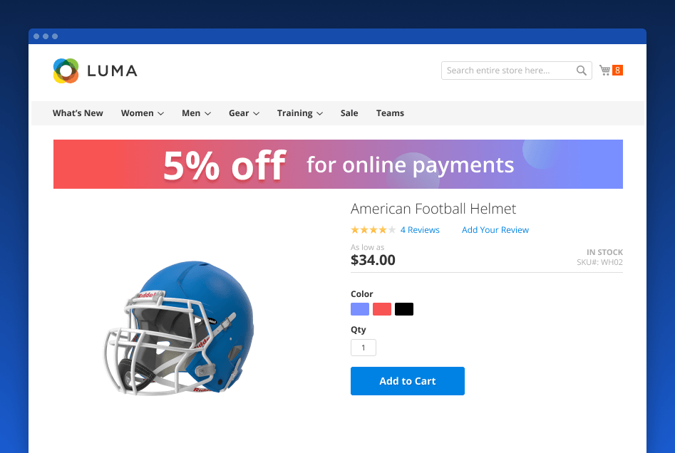
Task: Click the Luma logo icon
Action: pyautogui.click(x=66, y=71)
